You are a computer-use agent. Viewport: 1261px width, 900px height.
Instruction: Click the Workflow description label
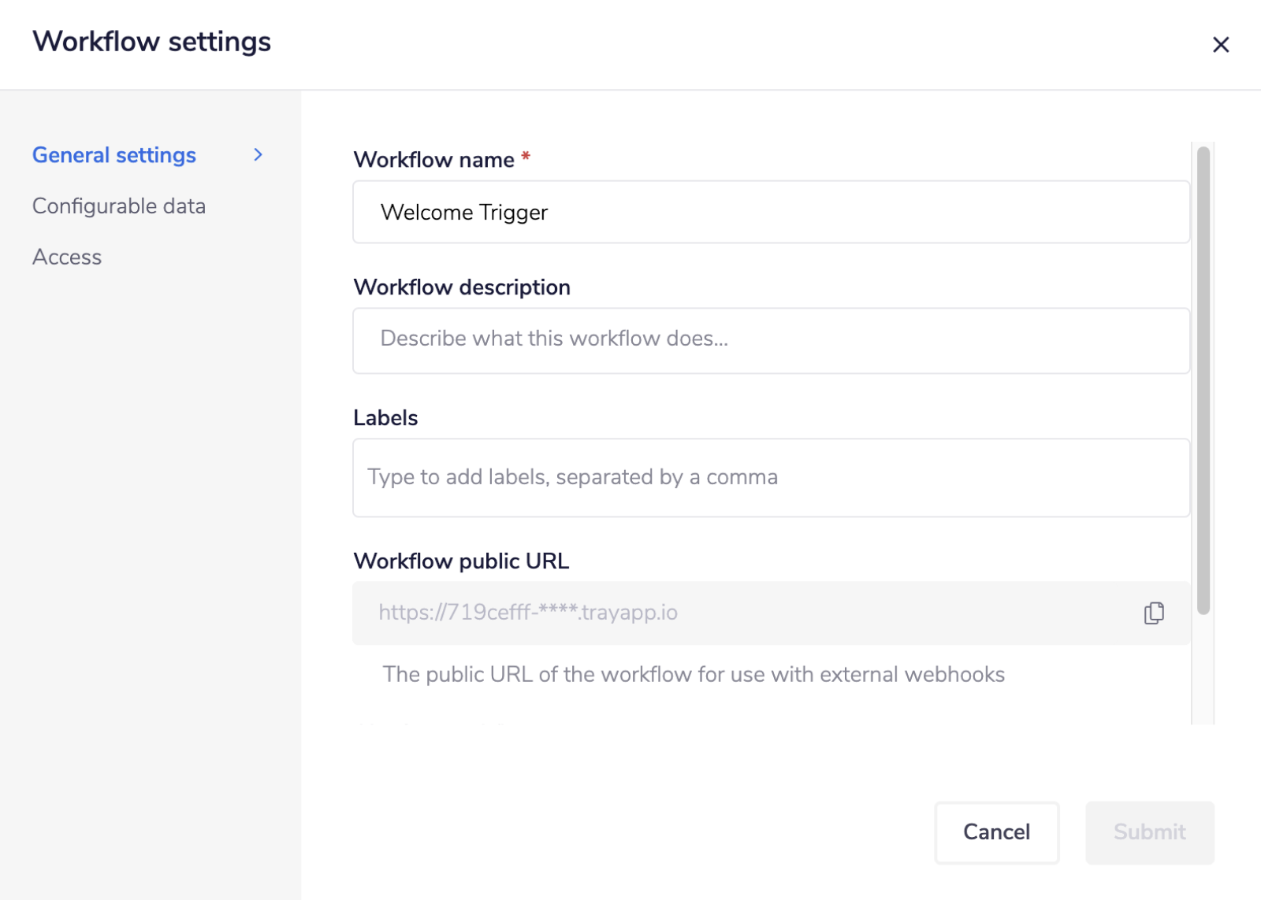462,287
